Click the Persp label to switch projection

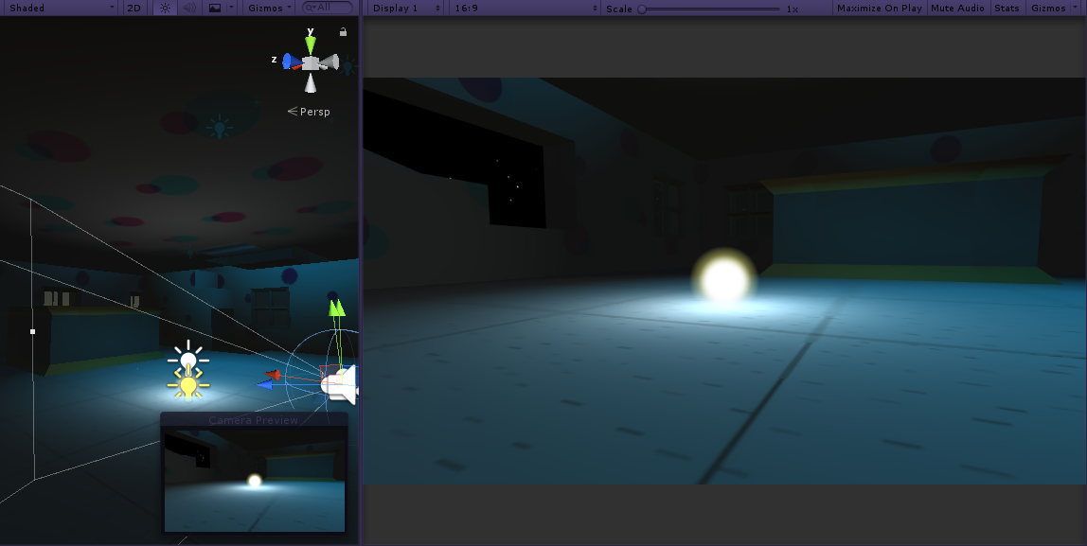tap(313, 111)
